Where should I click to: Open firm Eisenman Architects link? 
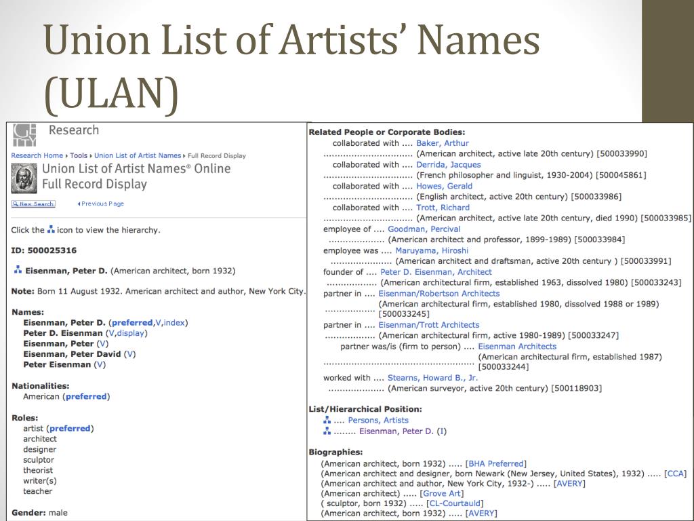coord(517,347)
